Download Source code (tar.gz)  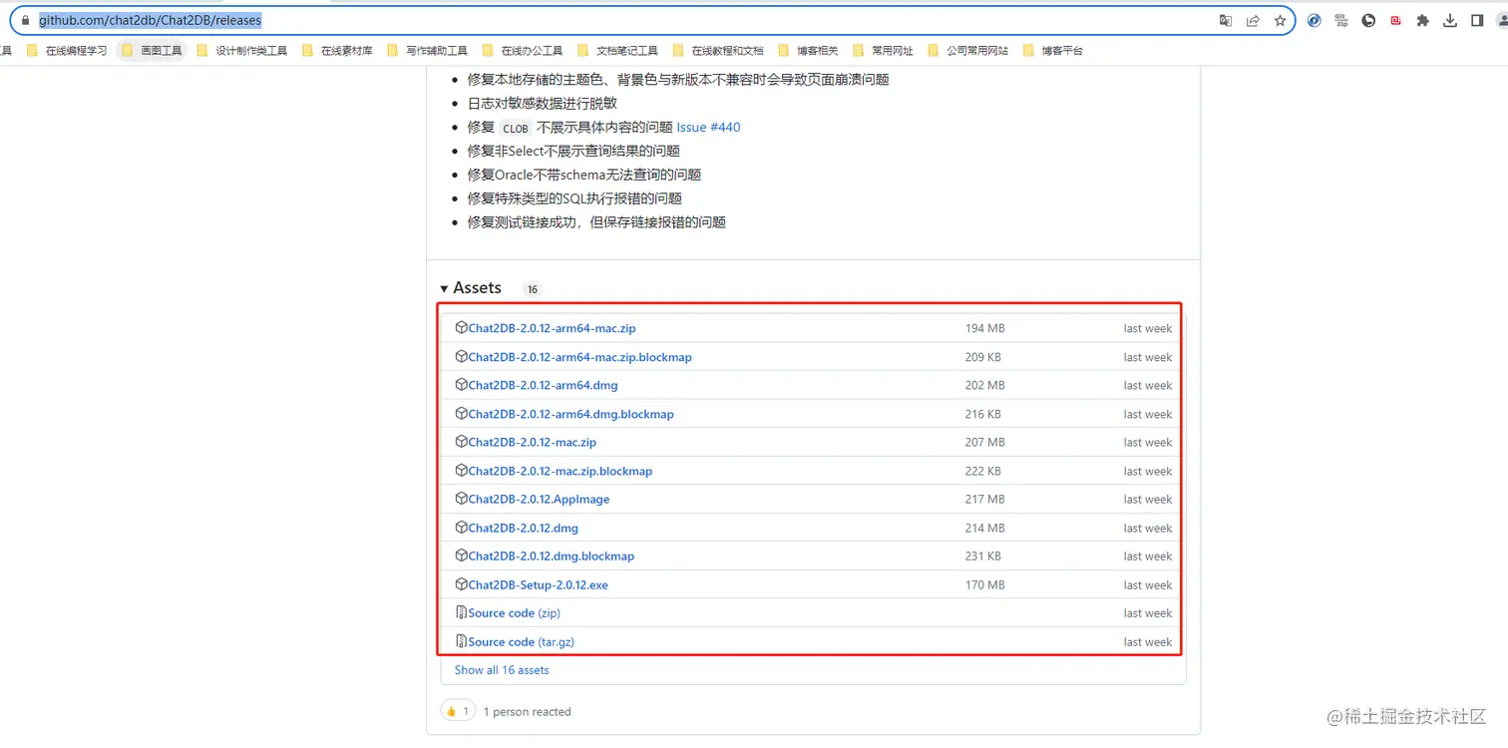[x=521, y=641]
